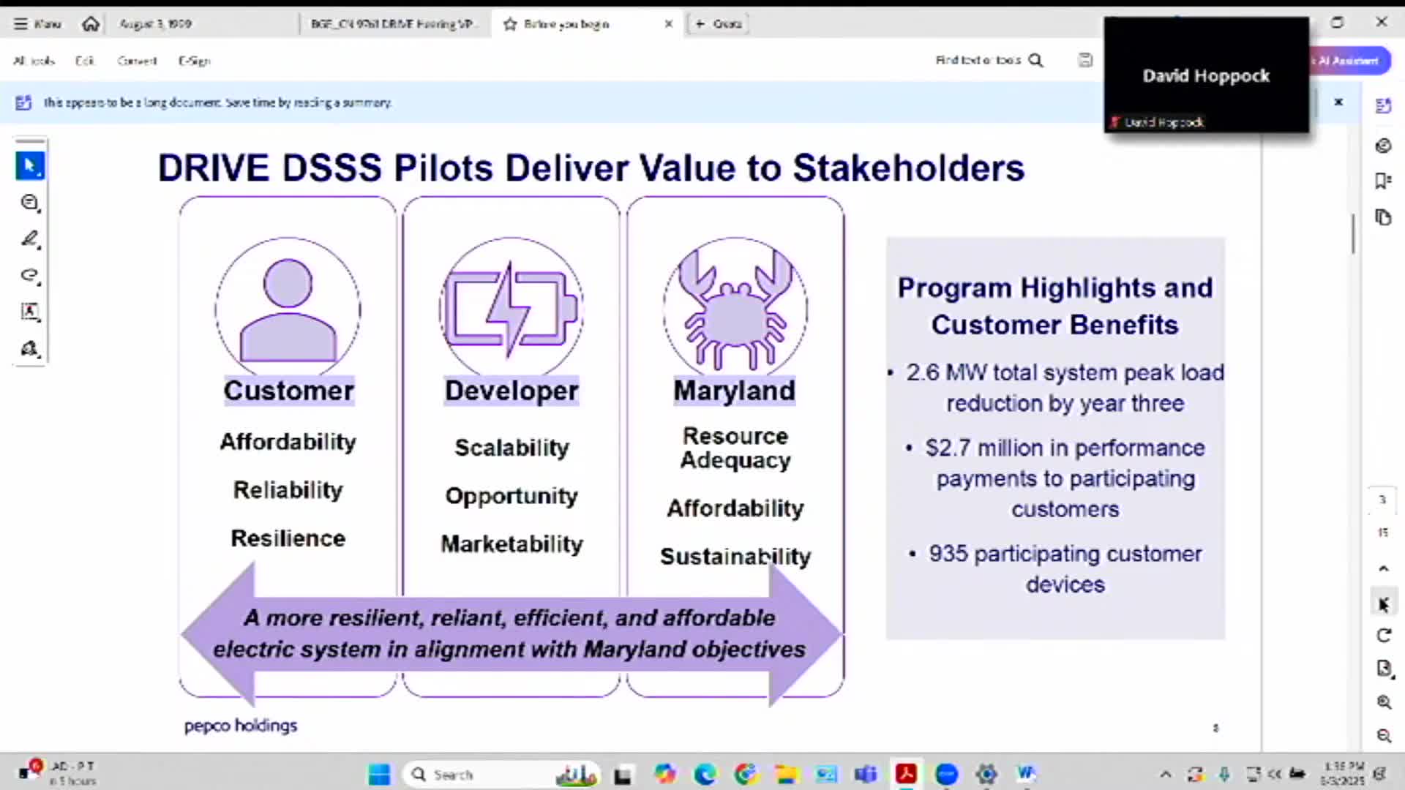
Task: Switch to the BGE_CN DRIVE Hearing tab
Action: [x=391, y=24]
